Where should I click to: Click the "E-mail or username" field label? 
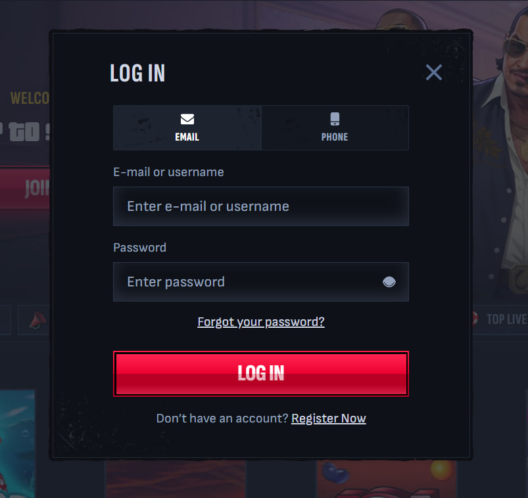tap(168, 172)
